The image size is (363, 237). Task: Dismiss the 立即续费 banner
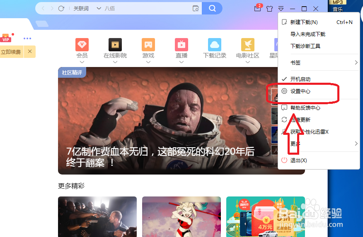click(x=30, y=51)
